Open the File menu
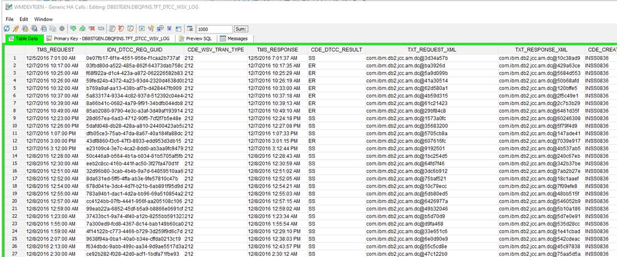 point(10,19)
